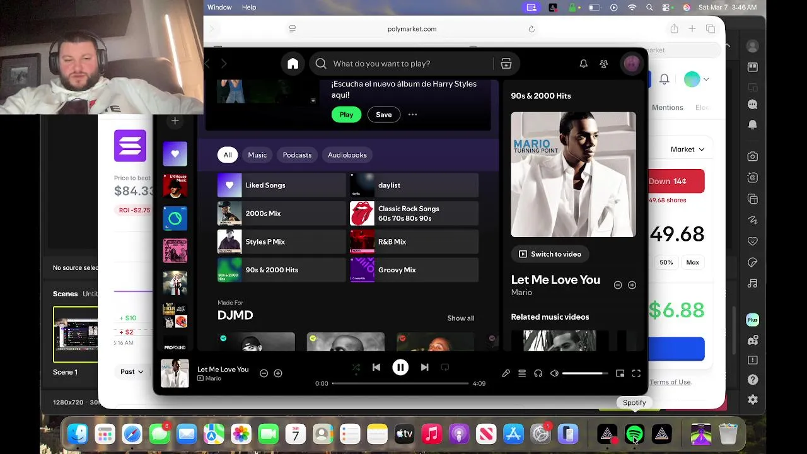Add Let Me Love You to playlist in player bar

(x=278, y=373)
